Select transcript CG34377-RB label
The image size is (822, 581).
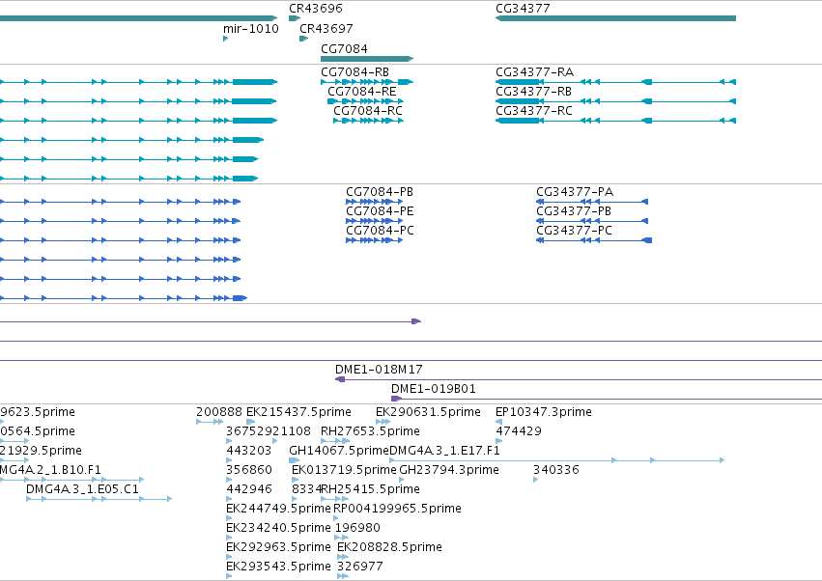pos(533,91)
